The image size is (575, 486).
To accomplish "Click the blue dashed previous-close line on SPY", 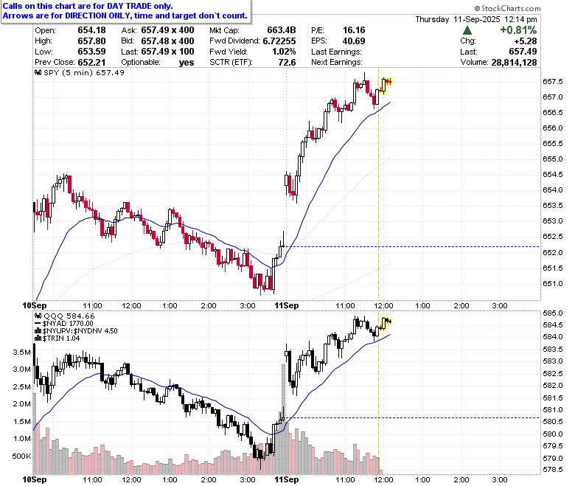I will coord(413,247).
